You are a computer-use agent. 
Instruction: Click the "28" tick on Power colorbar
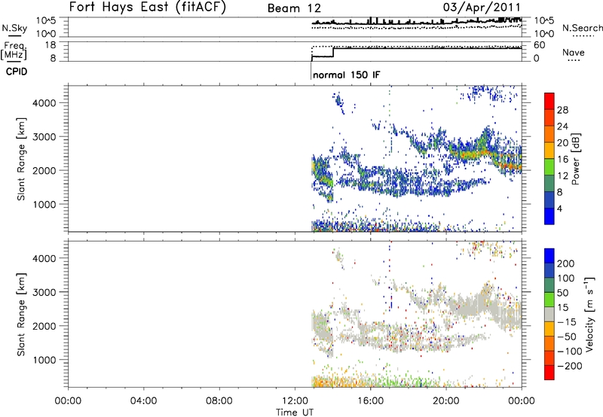click(562, 110)
